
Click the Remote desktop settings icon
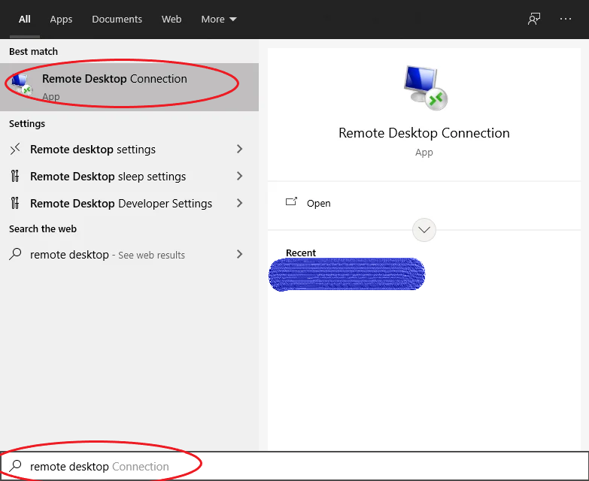coord(15,150)
